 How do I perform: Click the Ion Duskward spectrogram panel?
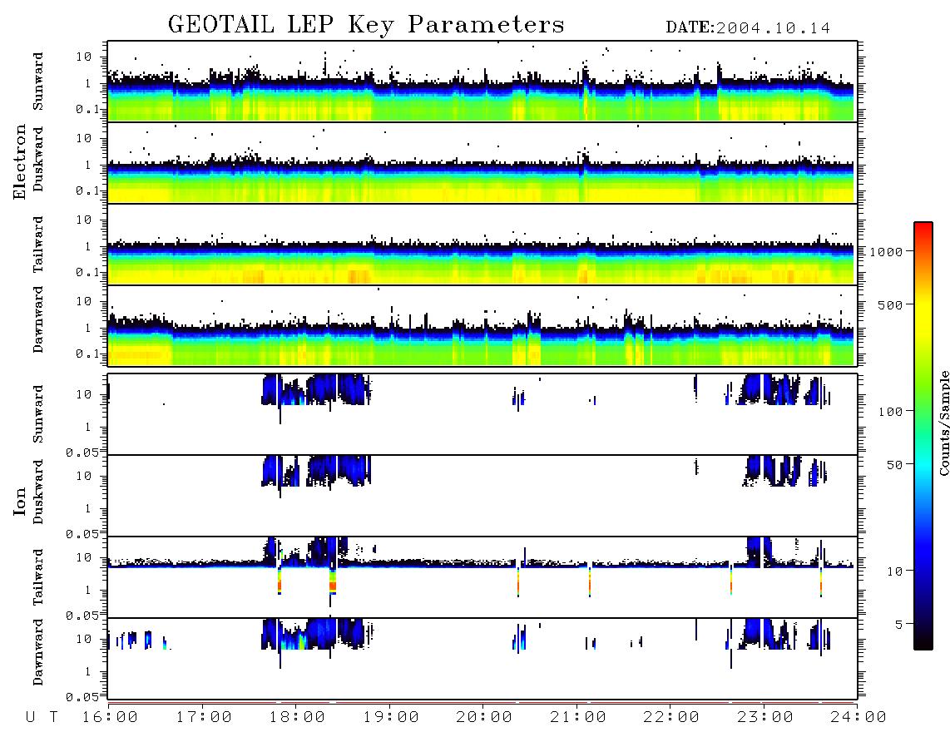point(482,495)
